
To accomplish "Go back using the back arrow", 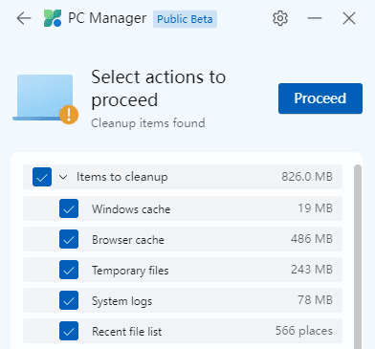I will pyautogui.click(x=24, y=18).
